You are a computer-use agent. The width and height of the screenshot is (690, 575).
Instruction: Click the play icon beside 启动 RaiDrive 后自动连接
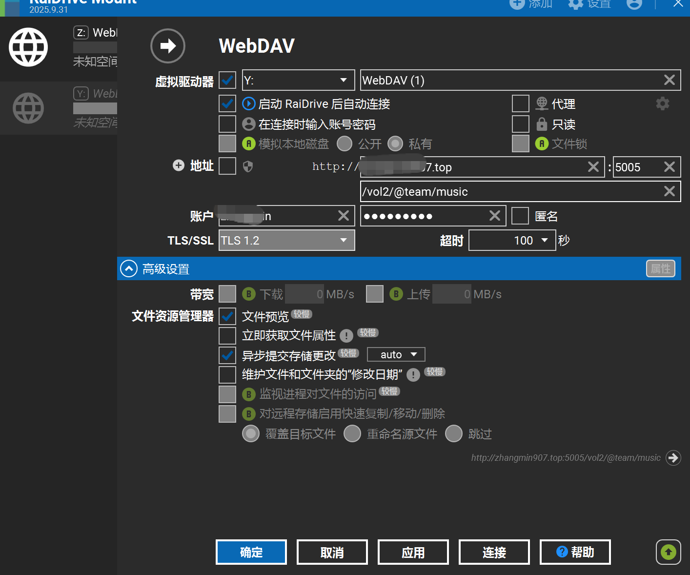(x=249, y=103)
